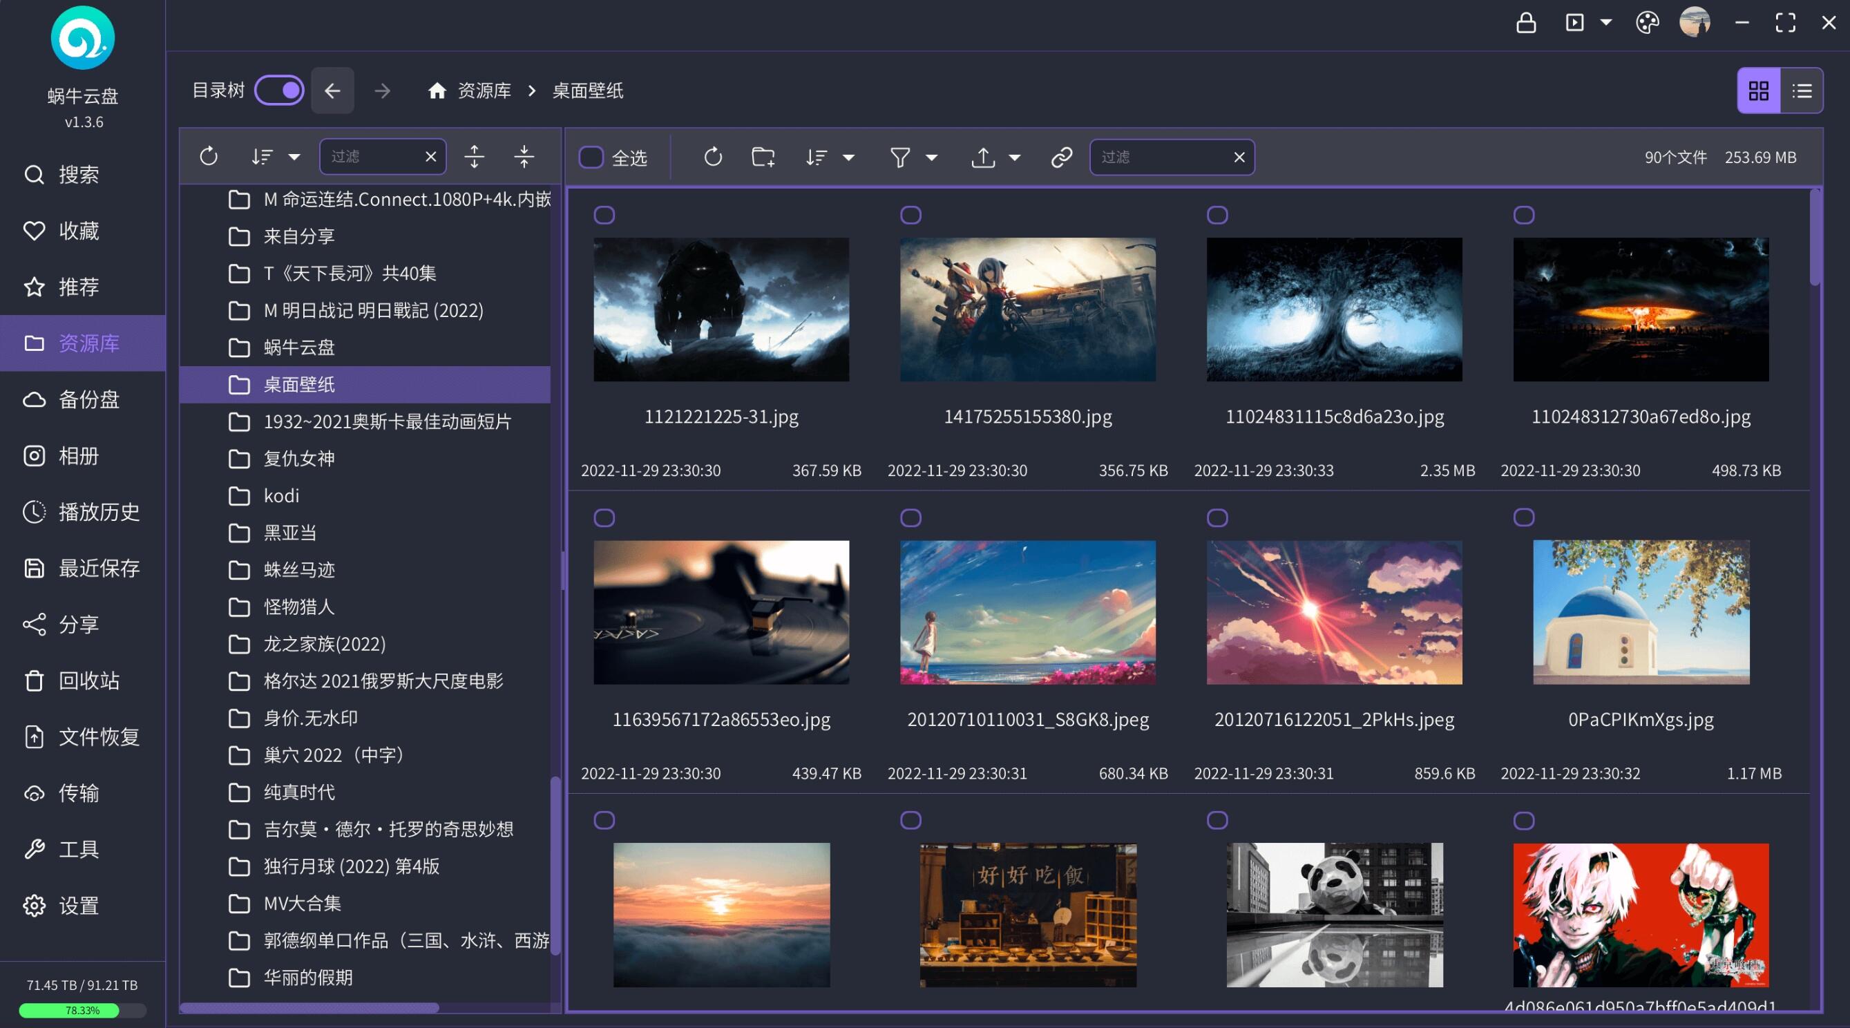Select 怪物猎人 folder in tree
This screenshot has width=1850, height=1028.
[x=365, y=607]
